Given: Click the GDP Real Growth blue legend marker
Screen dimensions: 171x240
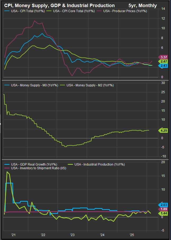Looking at the screenshot, I should tap(7, 164).
